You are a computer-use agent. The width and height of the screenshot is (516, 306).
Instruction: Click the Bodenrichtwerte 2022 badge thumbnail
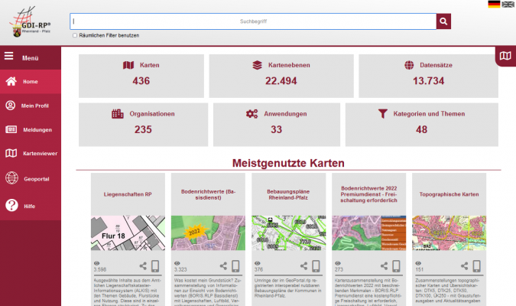tap(208, 233)
